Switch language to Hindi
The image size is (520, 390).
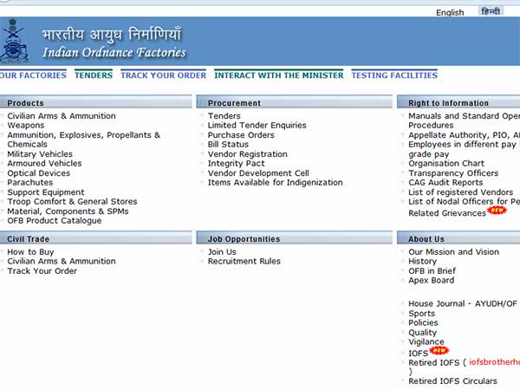tap(491, 12)
